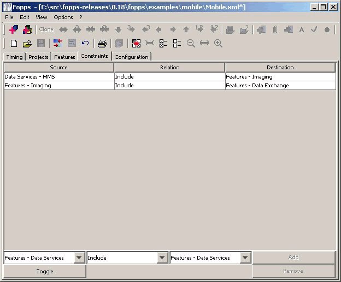This screenshot has height=282, width=341.
Task: Open the View menu
Action: click(42, 17)
